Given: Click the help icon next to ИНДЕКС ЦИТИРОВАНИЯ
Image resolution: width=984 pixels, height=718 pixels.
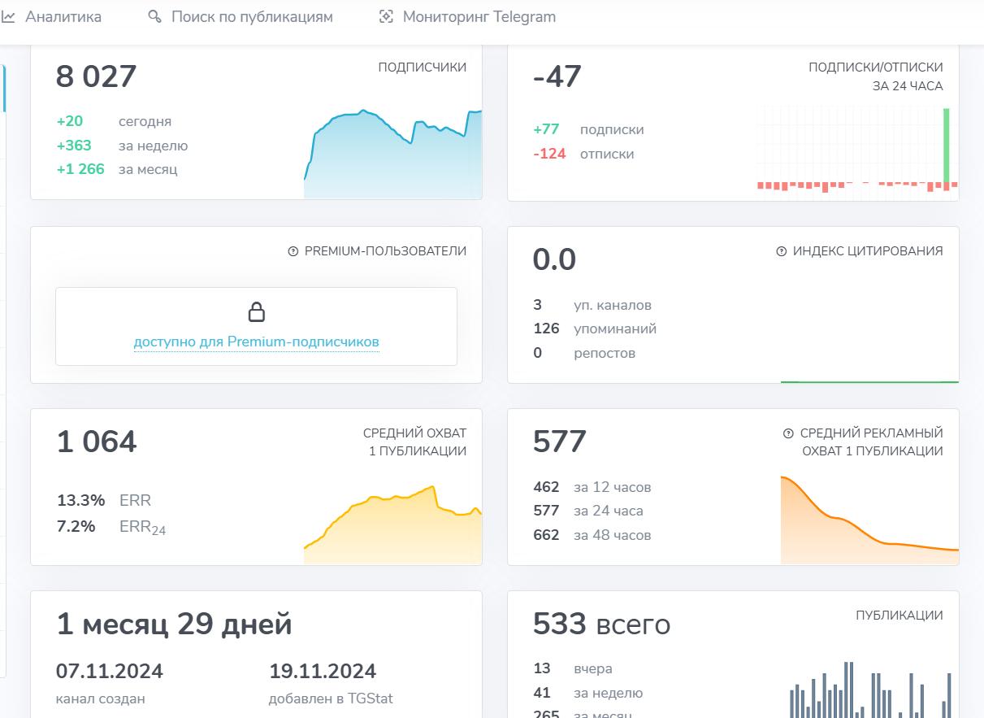Looking at the screenshot, I should 782,251.
